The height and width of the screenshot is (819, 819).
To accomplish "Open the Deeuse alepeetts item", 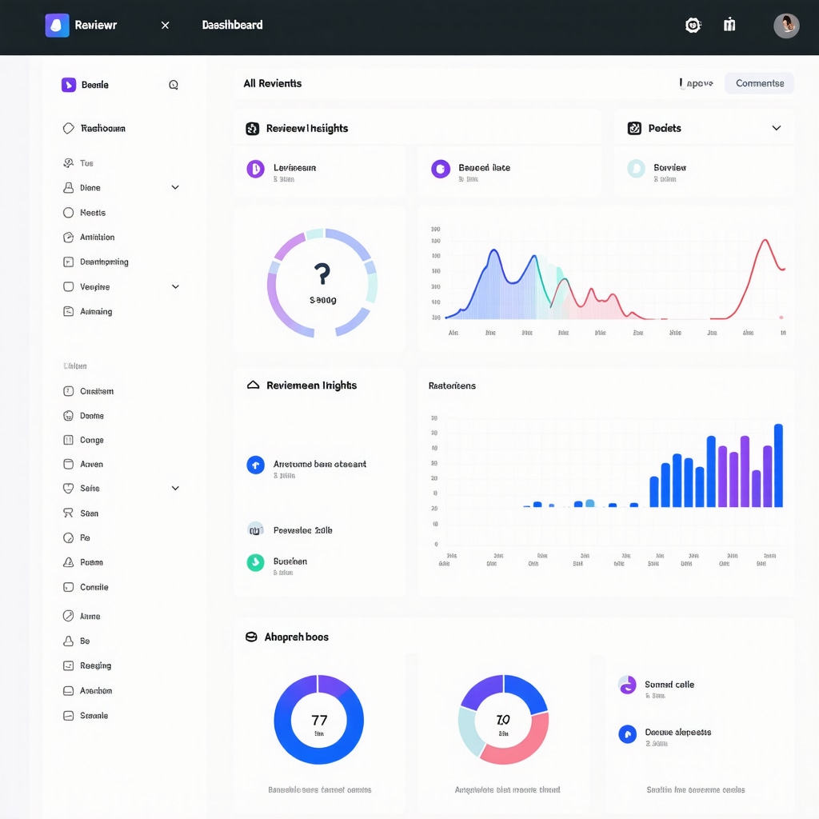I will [665, 736].
